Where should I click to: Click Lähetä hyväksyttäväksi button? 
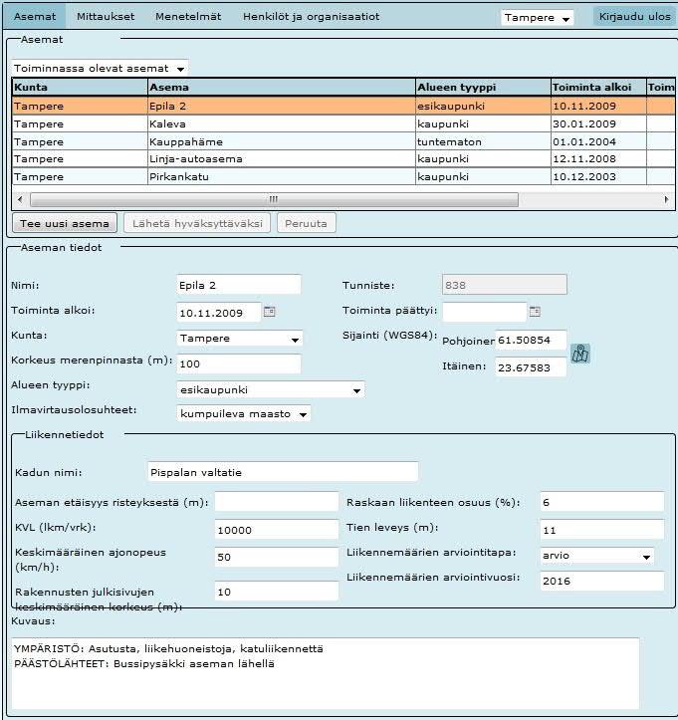click(197, 224)
